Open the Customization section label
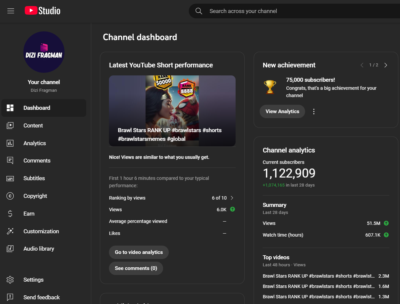Image resolution: width=400 pixels, height=304 pixels. coord(41,231)
